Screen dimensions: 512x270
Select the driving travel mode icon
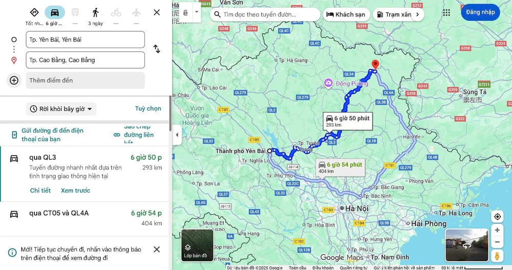54,12
